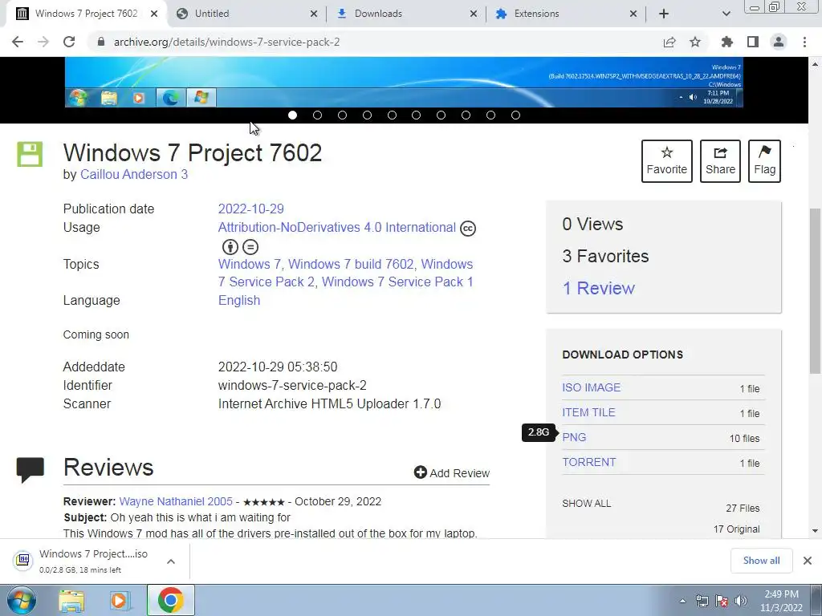
Task: Close the downloads bar
Action: point(808,561)
